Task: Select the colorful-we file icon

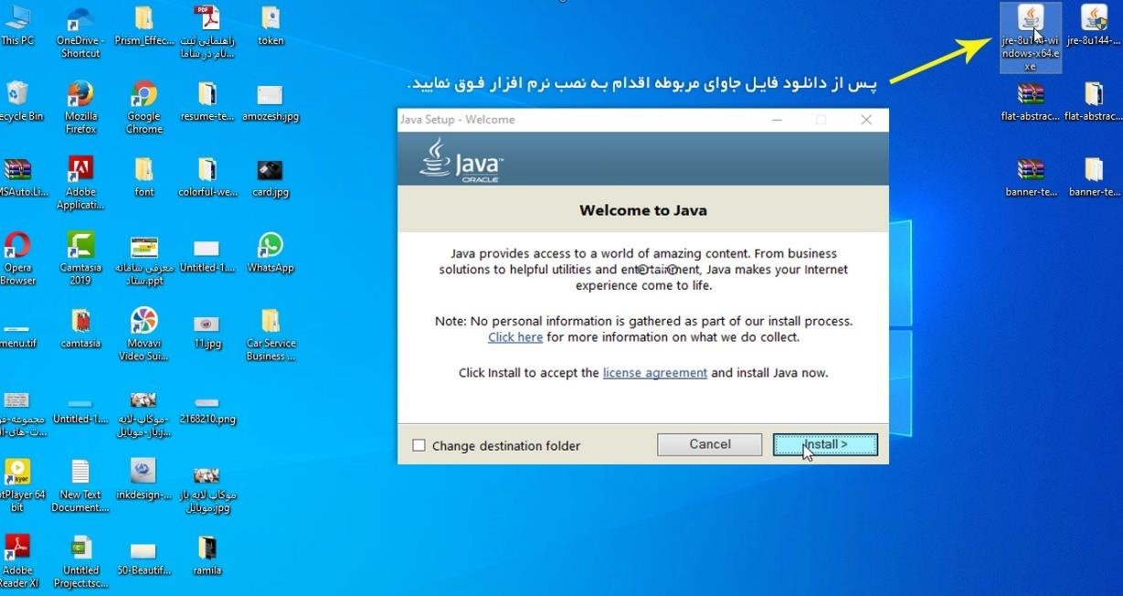Action: pyautogui.click(x=207, y=176)
